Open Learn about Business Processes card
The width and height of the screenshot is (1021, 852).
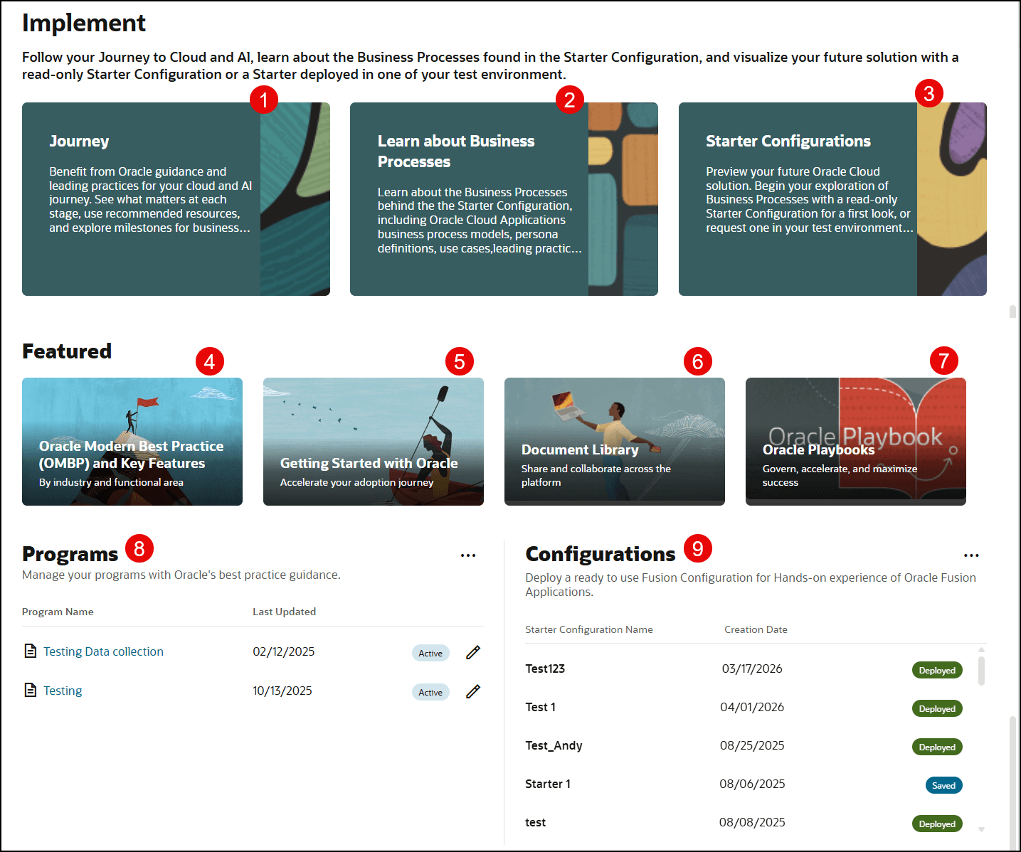pos(504,199)
